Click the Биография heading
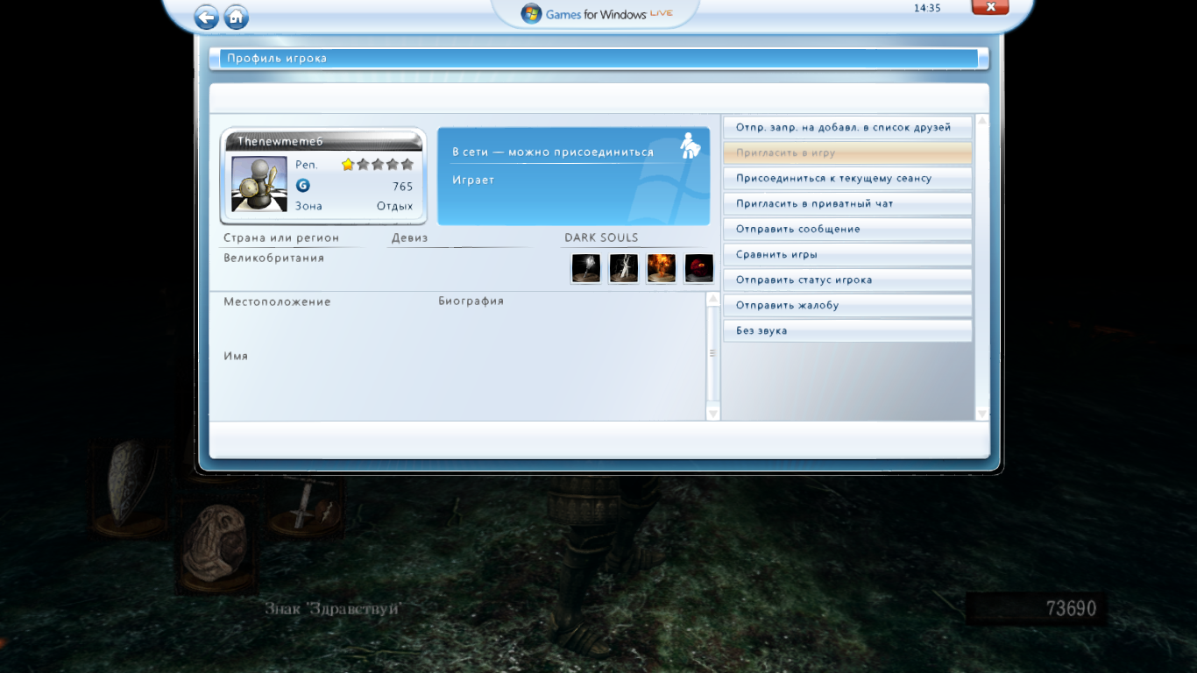The image size is (1197, 673). 471,301
